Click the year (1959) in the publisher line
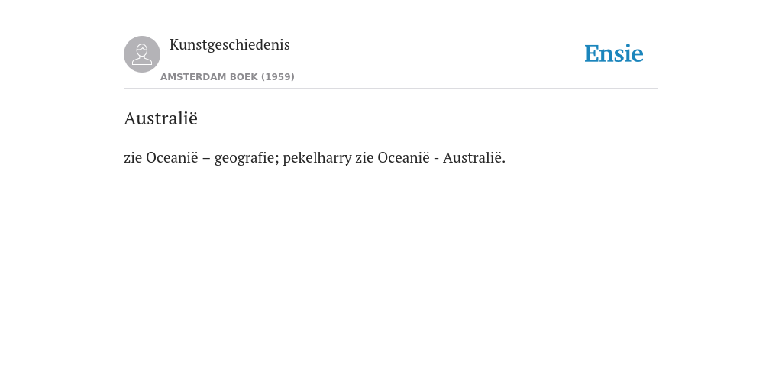 pyautogui.click(x=278, y=77)
